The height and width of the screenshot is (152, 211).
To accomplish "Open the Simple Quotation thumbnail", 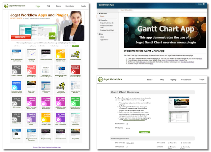I will tap(61, 133).
